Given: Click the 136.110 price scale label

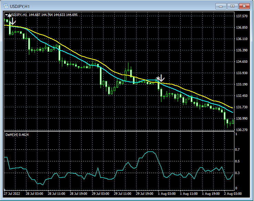Looking at the screenshot, I should [242, 39].
